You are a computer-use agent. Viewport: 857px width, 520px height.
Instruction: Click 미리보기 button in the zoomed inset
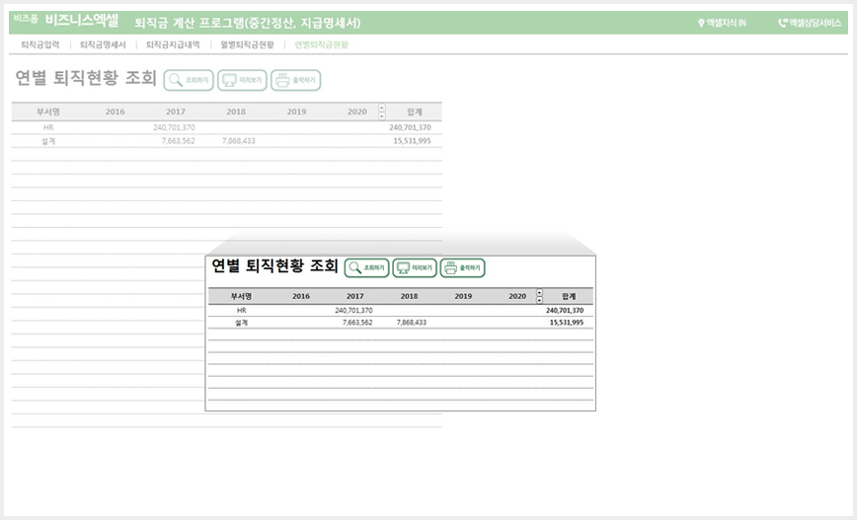[x=415, y=267]
